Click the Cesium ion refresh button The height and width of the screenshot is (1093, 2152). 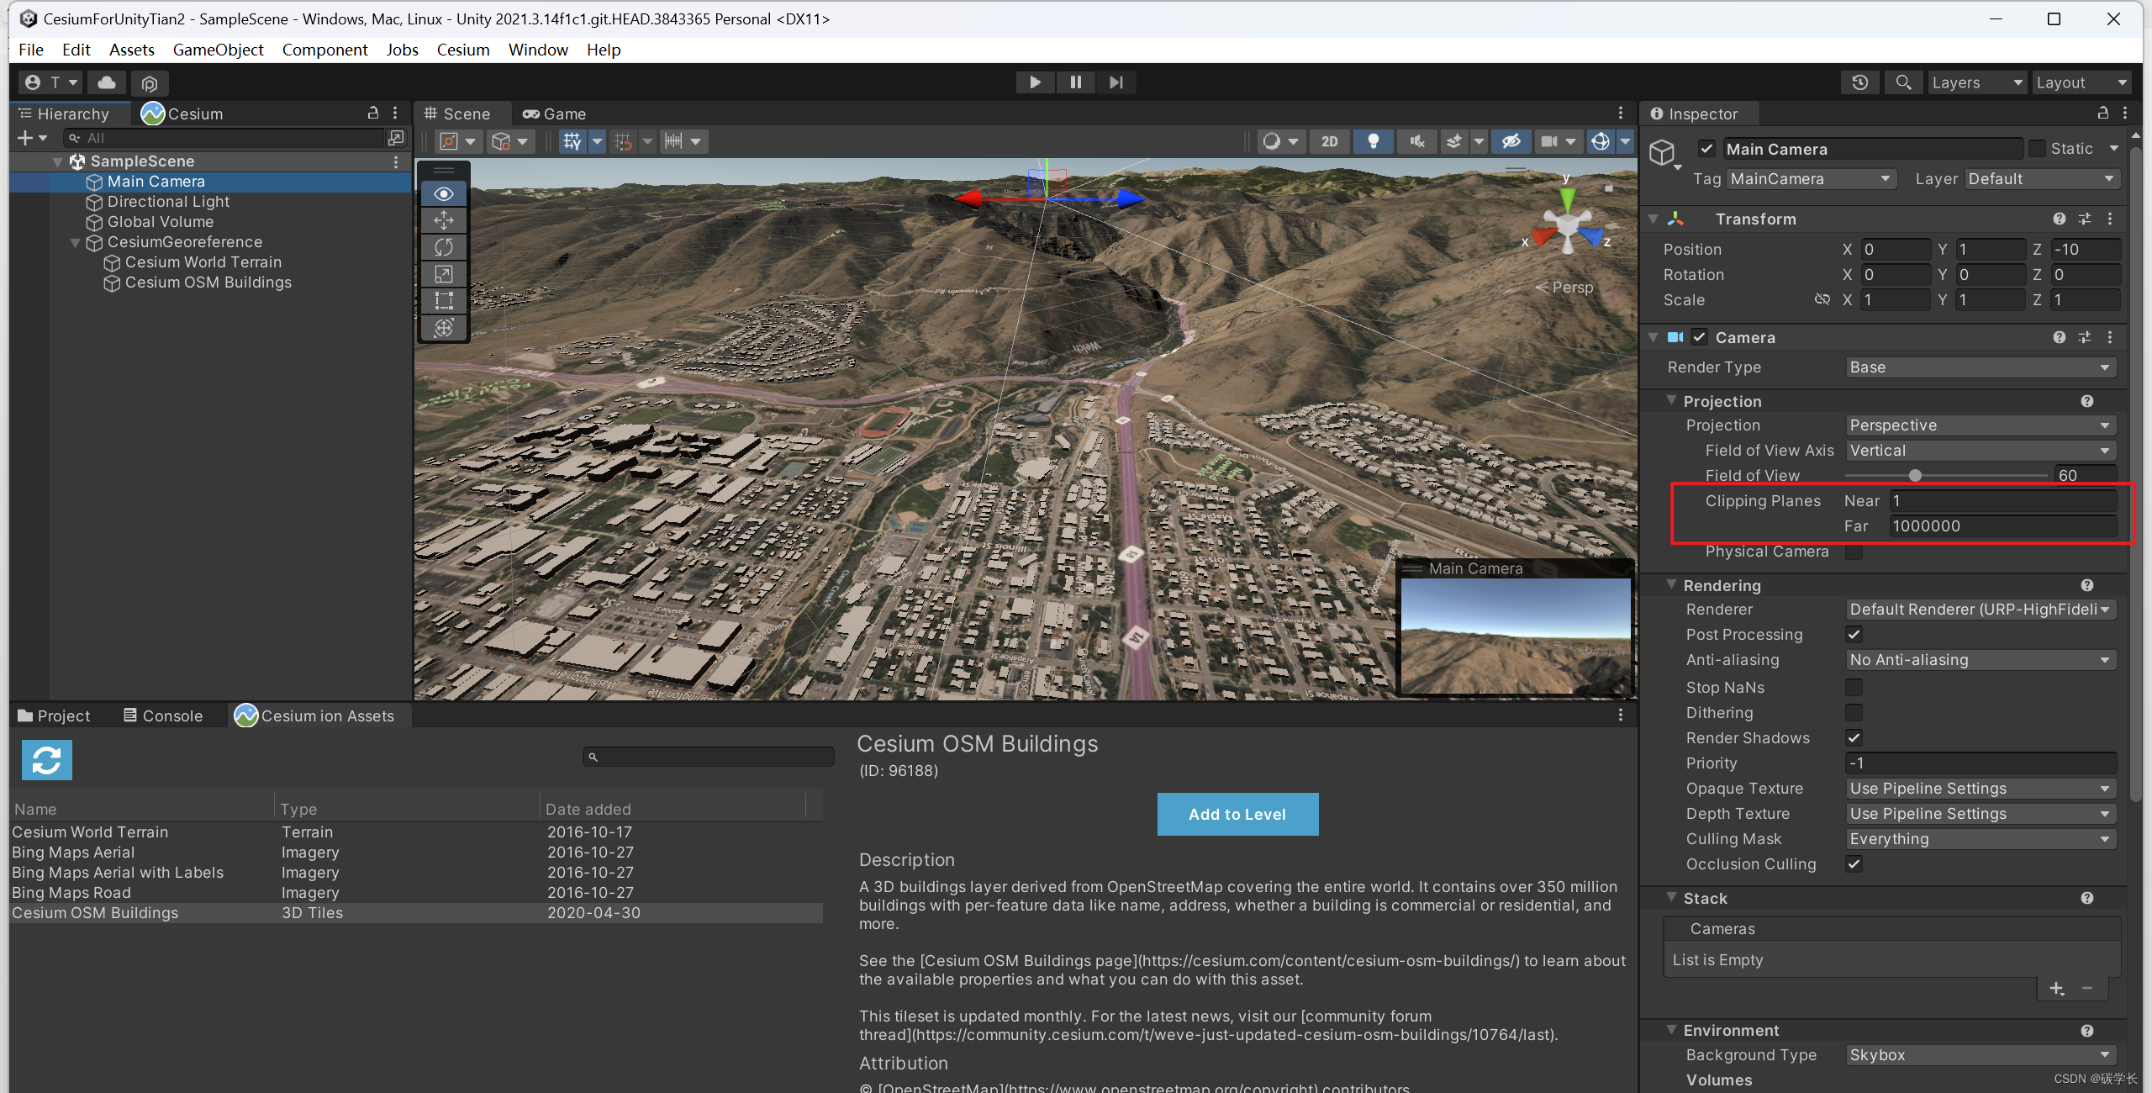[x=47, y=760]
